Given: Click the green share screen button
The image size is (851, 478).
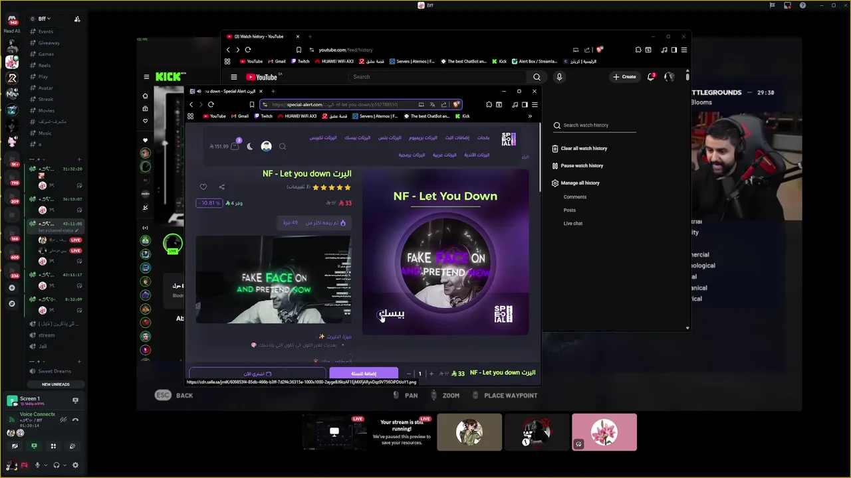Looking at the screenshot, I should click(x=34, y=446).
